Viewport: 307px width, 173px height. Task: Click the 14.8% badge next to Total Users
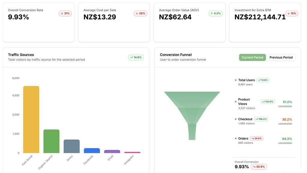point(263,80)
